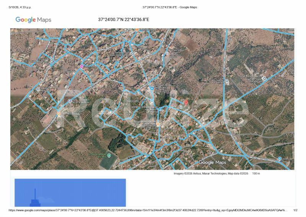
Task: Click the magenta pin in the map's upper left
Action: (82, 66)
